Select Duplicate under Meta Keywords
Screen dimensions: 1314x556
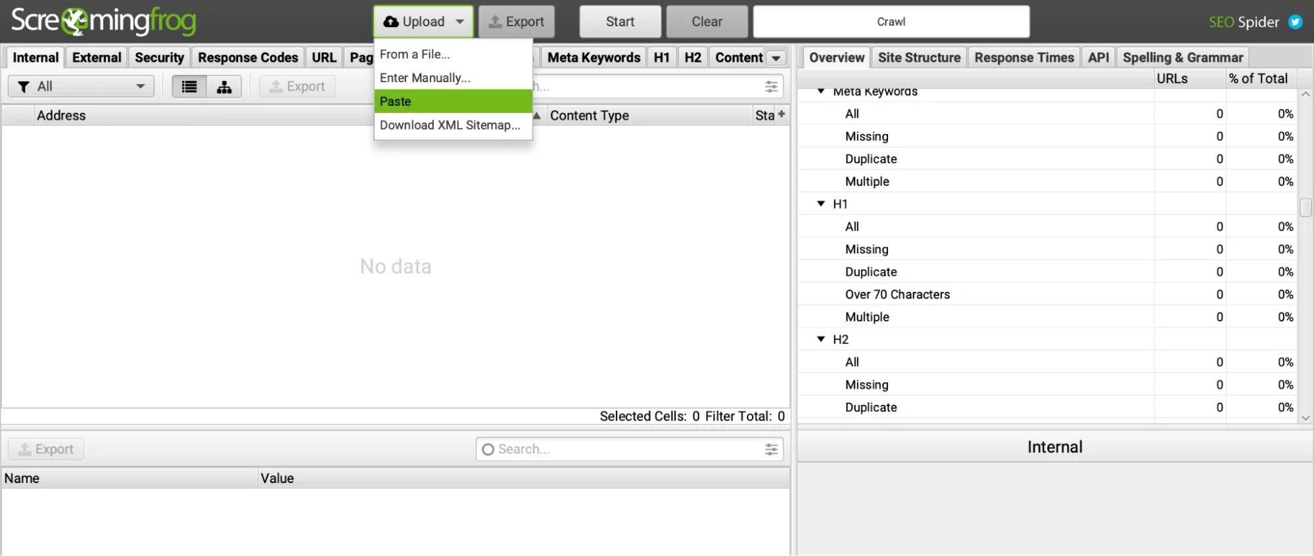point(871,159)
